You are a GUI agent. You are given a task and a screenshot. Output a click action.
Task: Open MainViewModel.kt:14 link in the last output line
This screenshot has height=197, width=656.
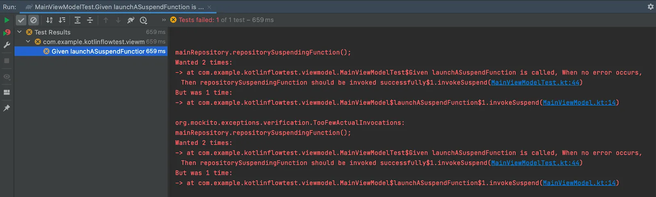click(579, 183)
